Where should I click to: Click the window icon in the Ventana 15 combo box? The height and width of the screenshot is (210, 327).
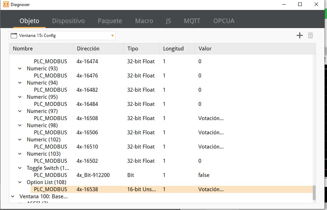point(14,36)
